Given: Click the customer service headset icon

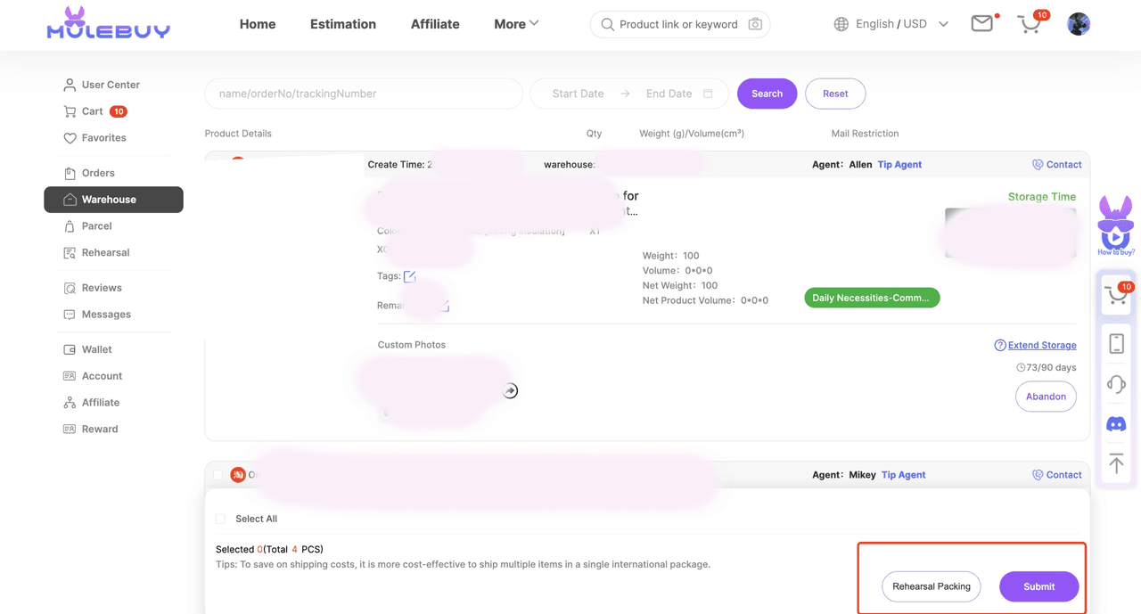Looking at the screenshot, I should [x=1116, y=384].
